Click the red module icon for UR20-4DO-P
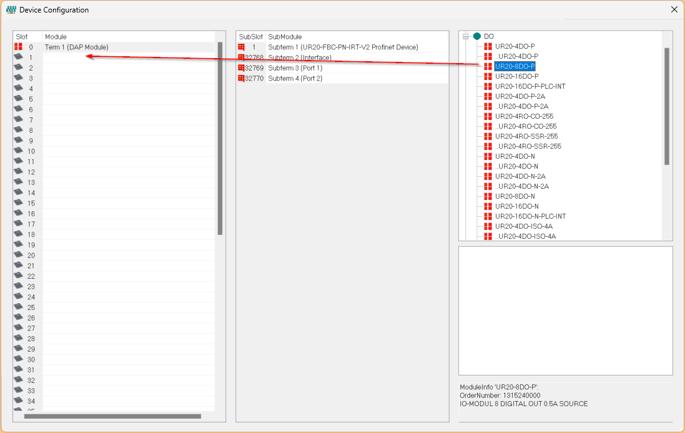This screenshot has height=433, width=685. [488, 46]
